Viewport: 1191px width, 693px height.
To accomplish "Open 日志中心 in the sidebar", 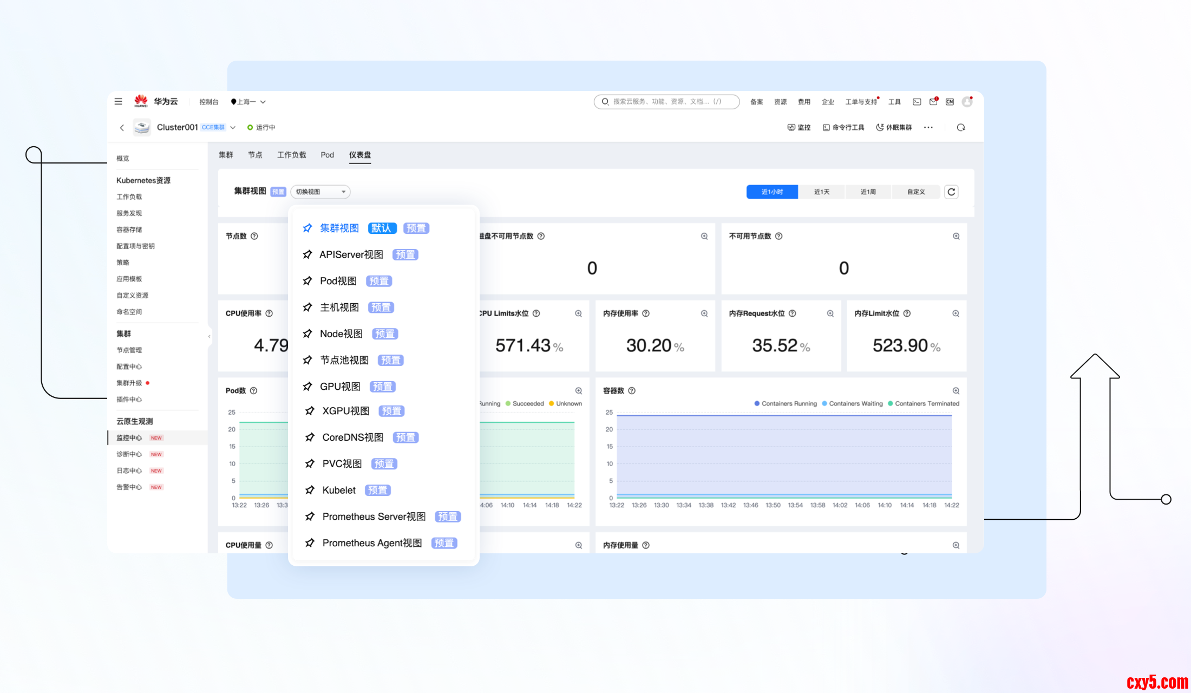I will 129,470.
